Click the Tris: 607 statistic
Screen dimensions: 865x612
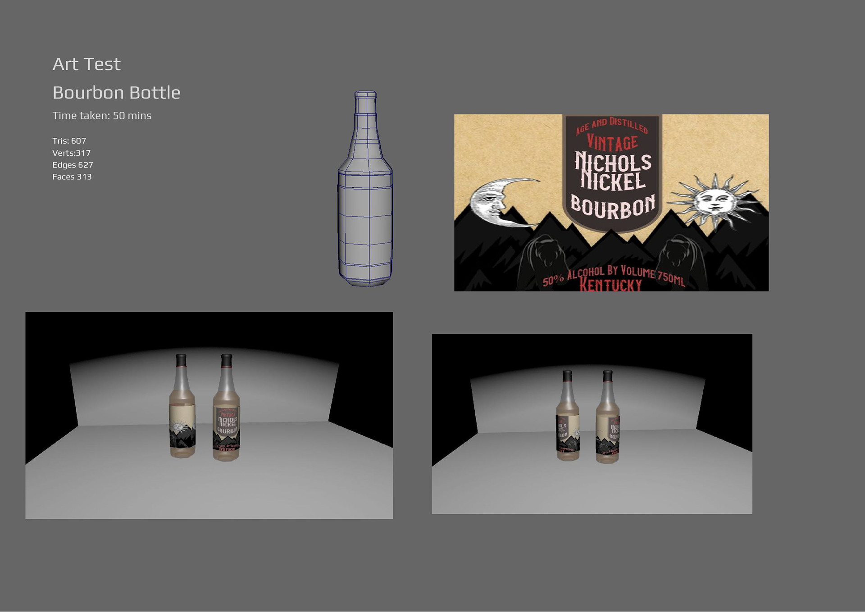coord(69,141)
